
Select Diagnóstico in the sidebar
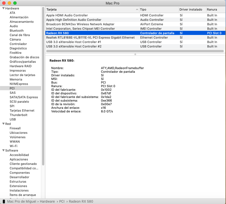(18, 49)
